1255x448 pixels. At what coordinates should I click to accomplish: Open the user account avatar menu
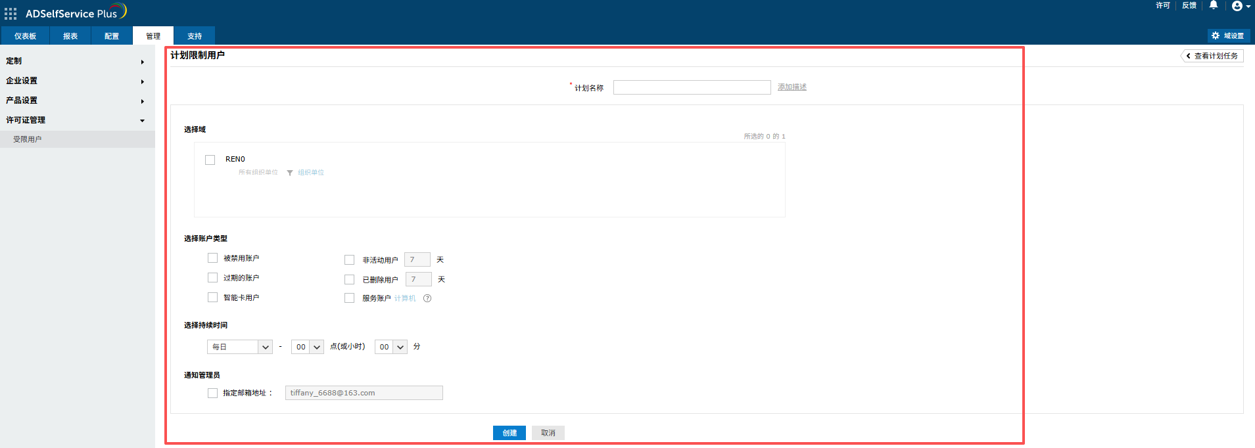pos(1240,6)
